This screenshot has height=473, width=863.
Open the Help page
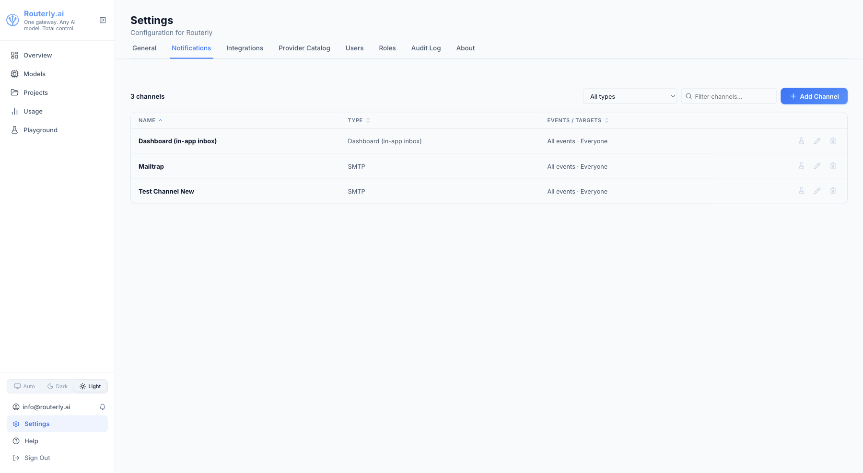(58, 441)
